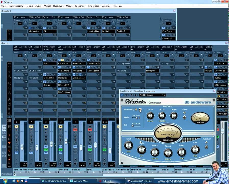This screenshot has height=184, width=229.
Task: Toggle mute on SD 16 add 18 channel
Action: pyautogui.click(x=105, y=126)
